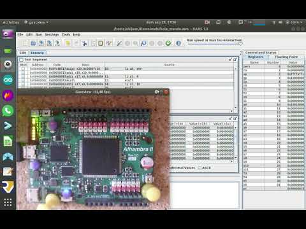The height and width of the screenshot is (229, 306).
Task: Click the greyed Pause toolbar icon
Action: 152,43
